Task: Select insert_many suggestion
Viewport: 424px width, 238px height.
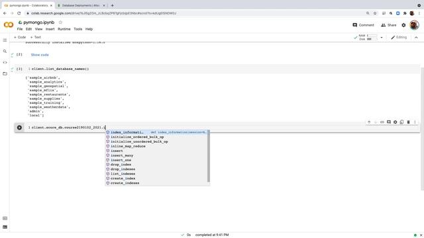Action: click(x=156, y=155)
